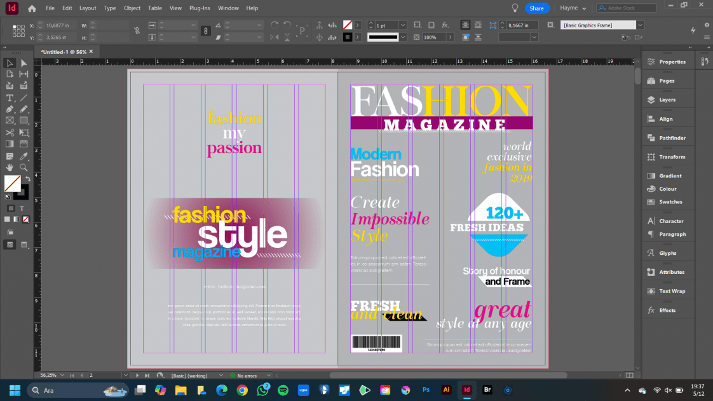This screenshot has height=401, width=713.
Task: Open the Swatches panel
Action: [x=670, y=202]
